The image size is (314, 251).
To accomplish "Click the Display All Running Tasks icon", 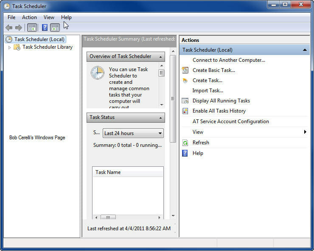I will [185, 101].
